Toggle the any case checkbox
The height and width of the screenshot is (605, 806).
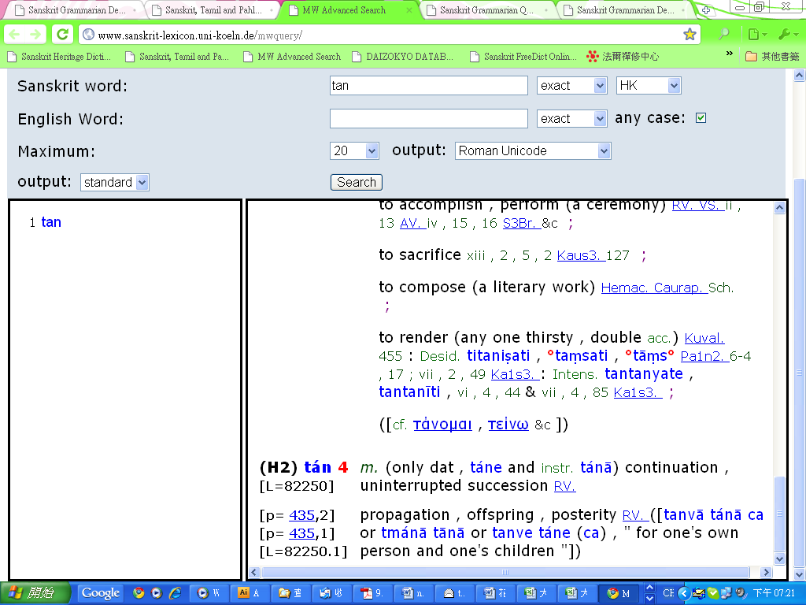click(x=701, y=118)
